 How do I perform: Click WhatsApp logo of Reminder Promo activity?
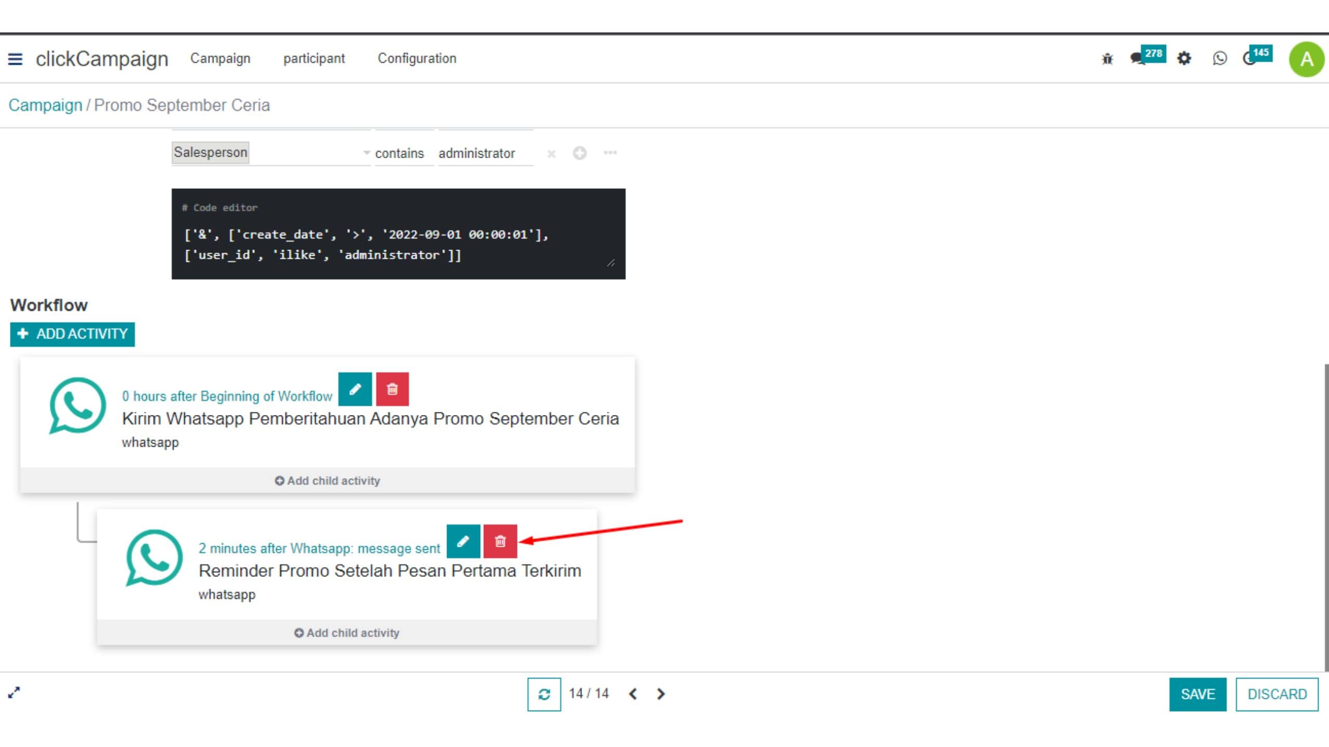(x=154, y=558)
